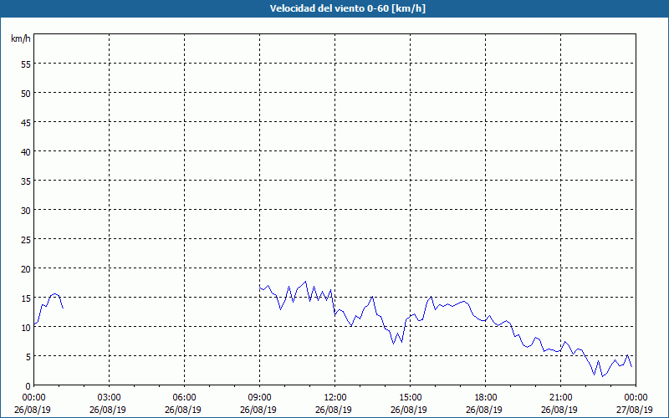Click the wind speed minimum near 22:30
Image resolution: width=669 pixels, height=418 pixels.
[x=602, y=376]
